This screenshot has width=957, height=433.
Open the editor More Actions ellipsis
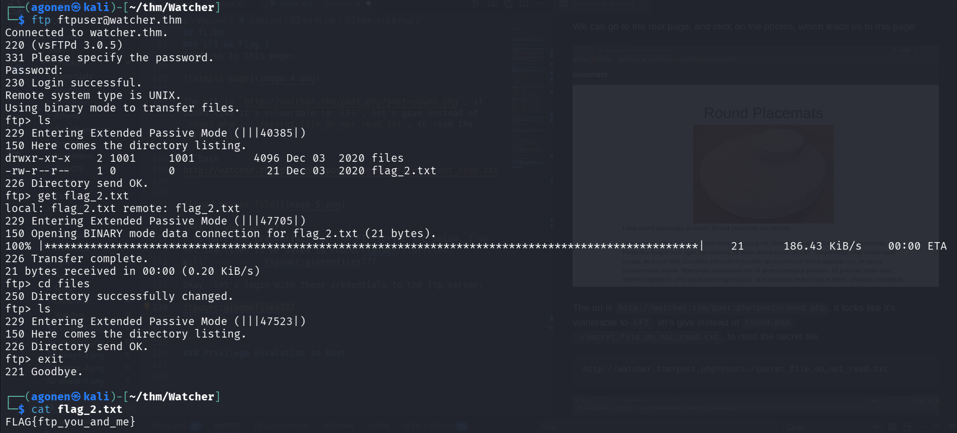[539, 4]
